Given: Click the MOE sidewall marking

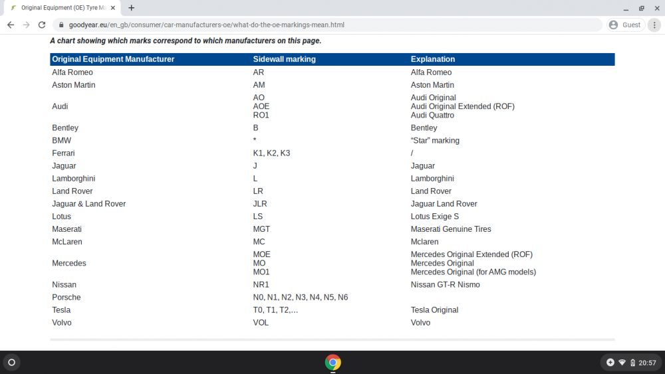Looking at the screenshot, I should point(261,254).
